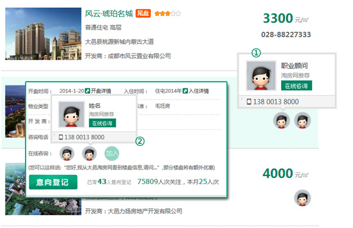Image resolution: width=353 pixels, height=228 pixels.
Task: Open the 风云·琥珀名城 listing title
Action: pos(109,13)
